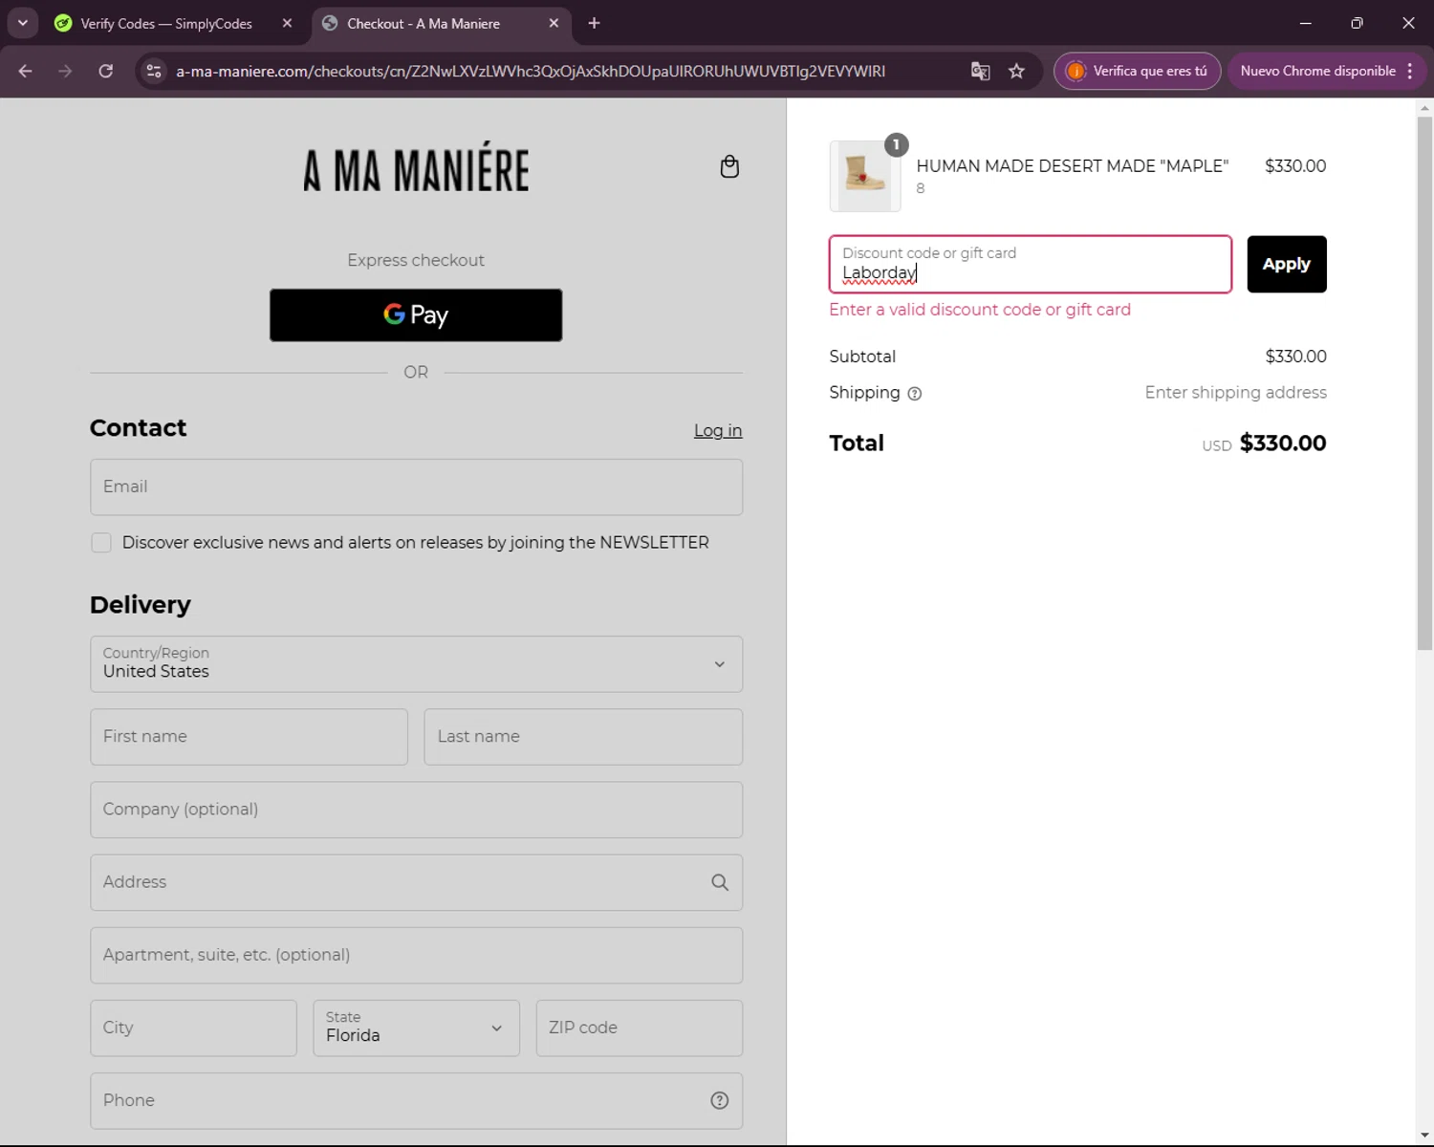Click the Company (optional) field
The height and width of the screenshot is (1147, 1434).
click(x=416, y=810)
